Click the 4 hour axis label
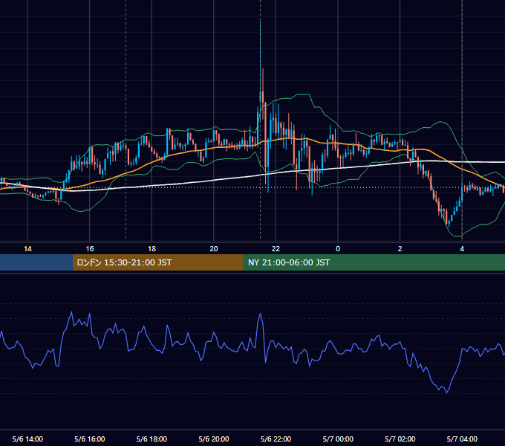The image size is (505, 446). click(x=462, y=249)
